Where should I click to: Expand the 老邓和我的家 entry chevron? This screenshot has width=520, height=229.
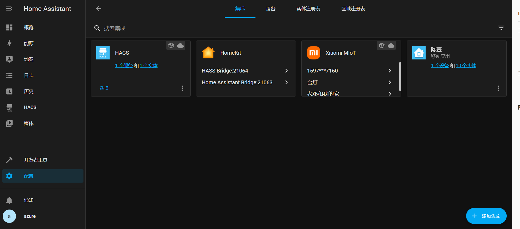390,94
